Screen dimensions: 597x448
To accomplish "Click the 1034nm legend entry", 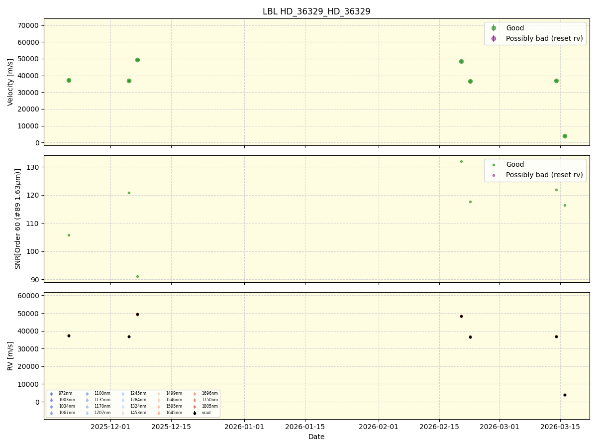I will click(67, 406).
